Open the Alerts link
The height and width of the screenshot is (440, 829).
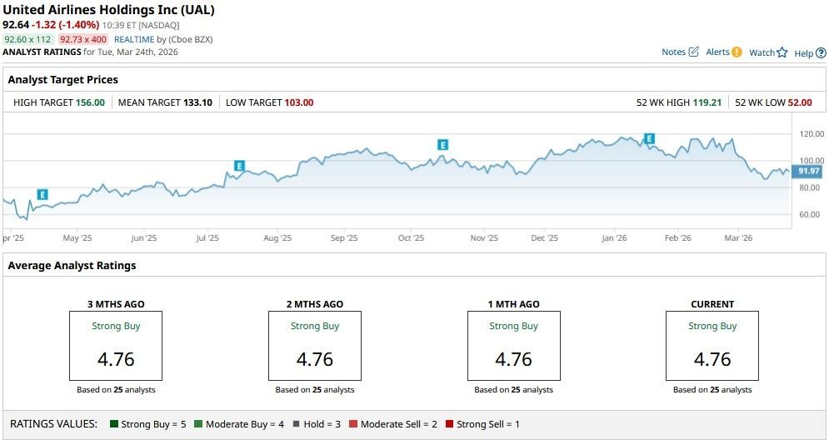tap(717, 52)
